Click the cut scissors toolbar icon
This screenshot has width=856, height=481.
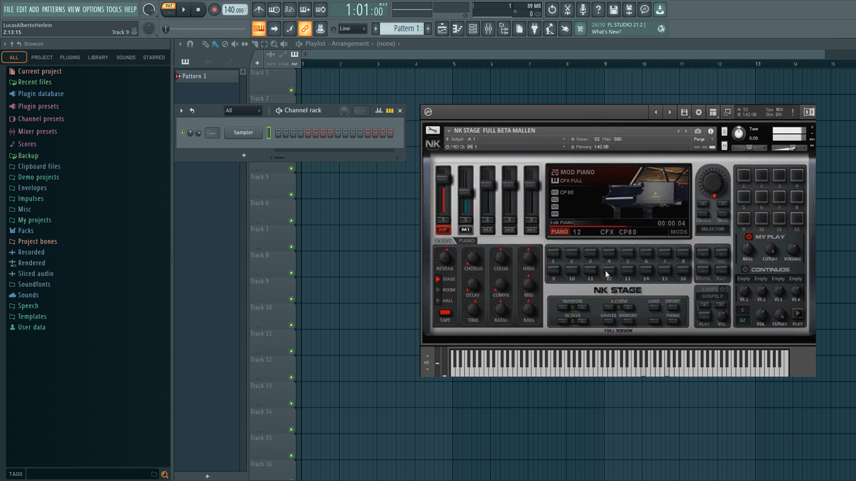click(x=567, y=9)
